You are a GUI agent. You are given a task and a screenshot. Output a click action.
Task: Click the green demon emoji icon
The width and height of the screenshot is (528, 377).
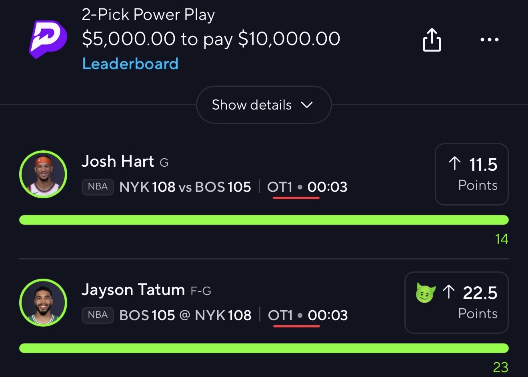(x=425, y=293)
